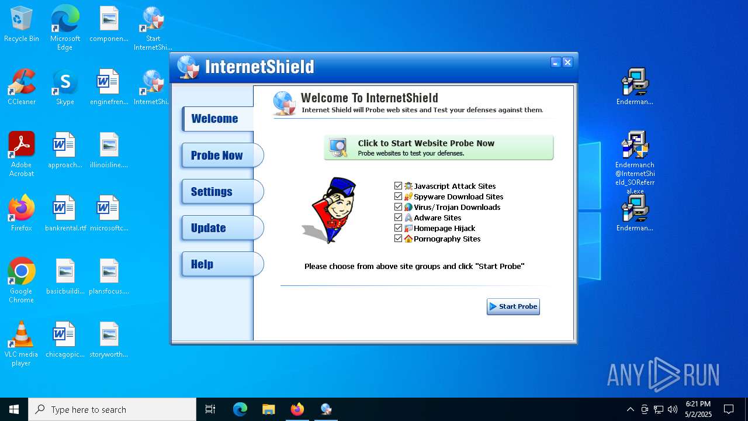Viewport: 748px width, 421px height.
Task: Select the approach Word document icon
Action: tap(65, 150)
